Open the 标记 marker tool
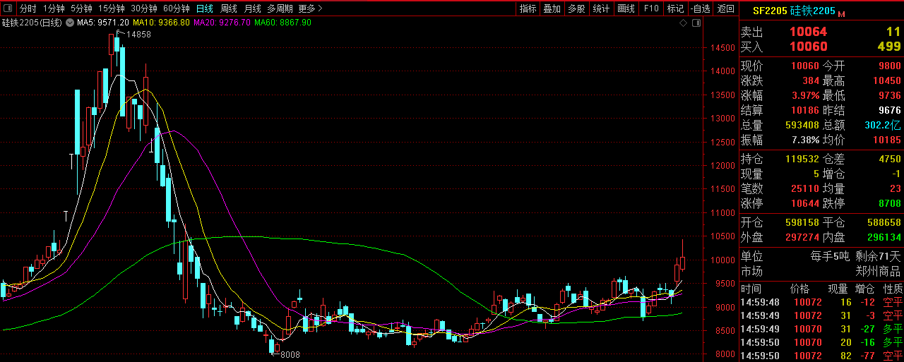 coord(675,8)
